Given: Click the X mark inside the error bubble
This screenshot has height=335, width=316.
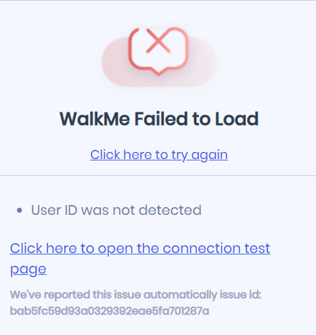Looking at the screenshot, I should pyautogui.click(x=159, y=41).
